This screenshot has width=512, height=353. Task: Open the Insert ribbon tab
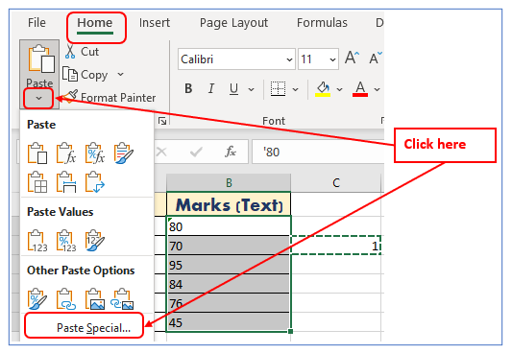tap(155, 23)
